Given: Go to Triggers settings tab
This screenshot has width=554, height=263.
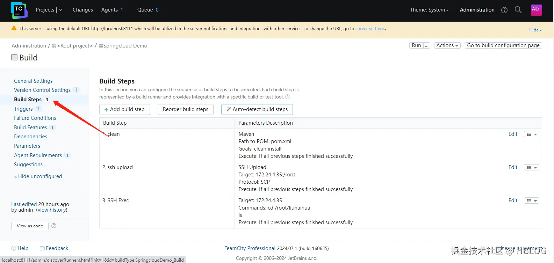Looking at the screenshot, I should (x=23, y=109).
